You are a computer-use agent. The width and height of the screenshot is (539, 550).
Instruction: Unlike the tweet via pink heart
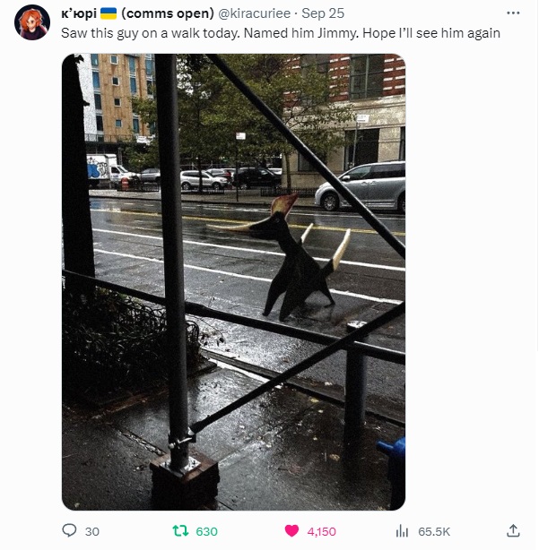coord(291,530)
